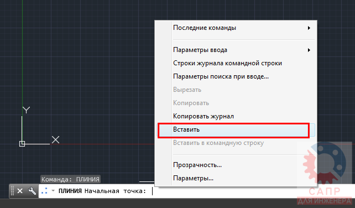Image resolution: width=355 pixels, height=208 pixels.
Task: Click the greyed-out Копировать entry
Action: pyautogui.click(x=236, y=103)
